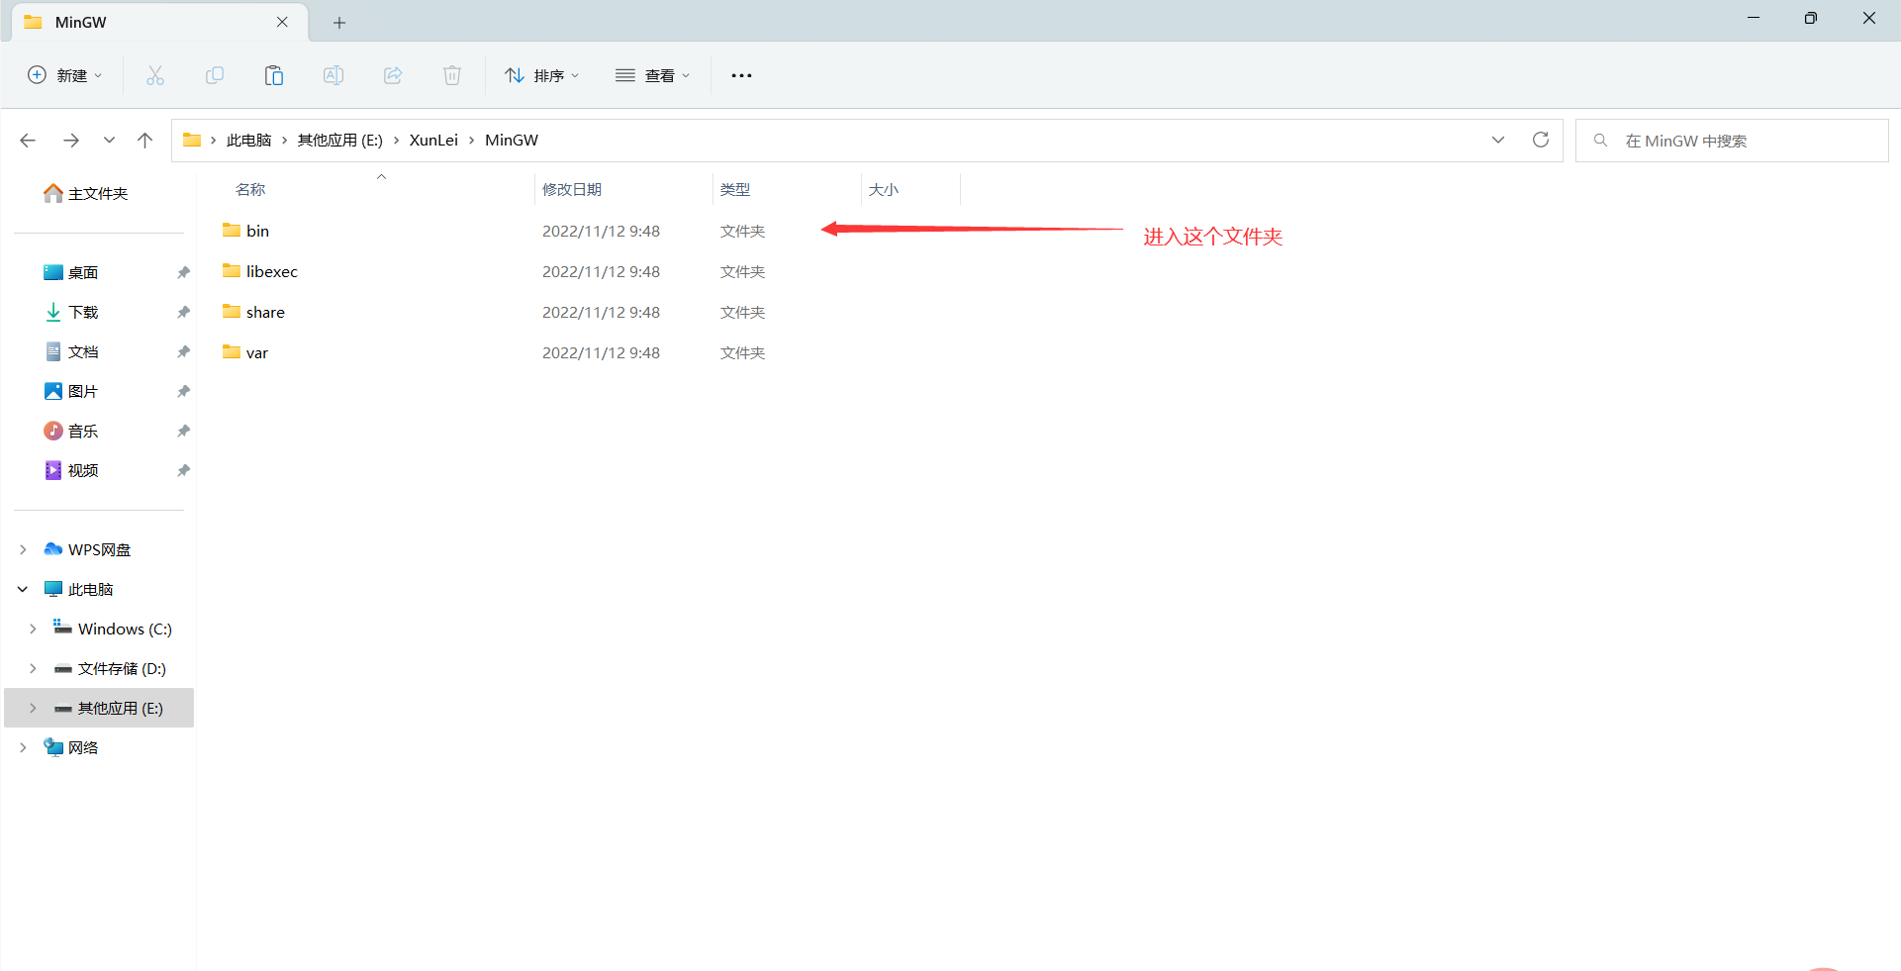This screenshot has width=1901, height=971.
Task: Expand the Windows (C:) drive node
Action: pyautogui.click(x=33, y=629)
